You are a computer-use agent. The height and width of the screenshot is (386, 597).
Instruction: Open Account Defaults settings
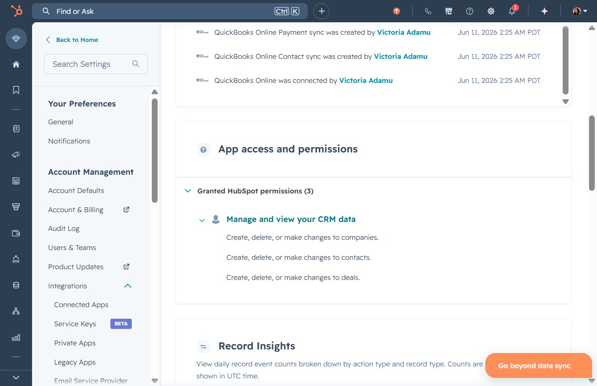[76, 190]
